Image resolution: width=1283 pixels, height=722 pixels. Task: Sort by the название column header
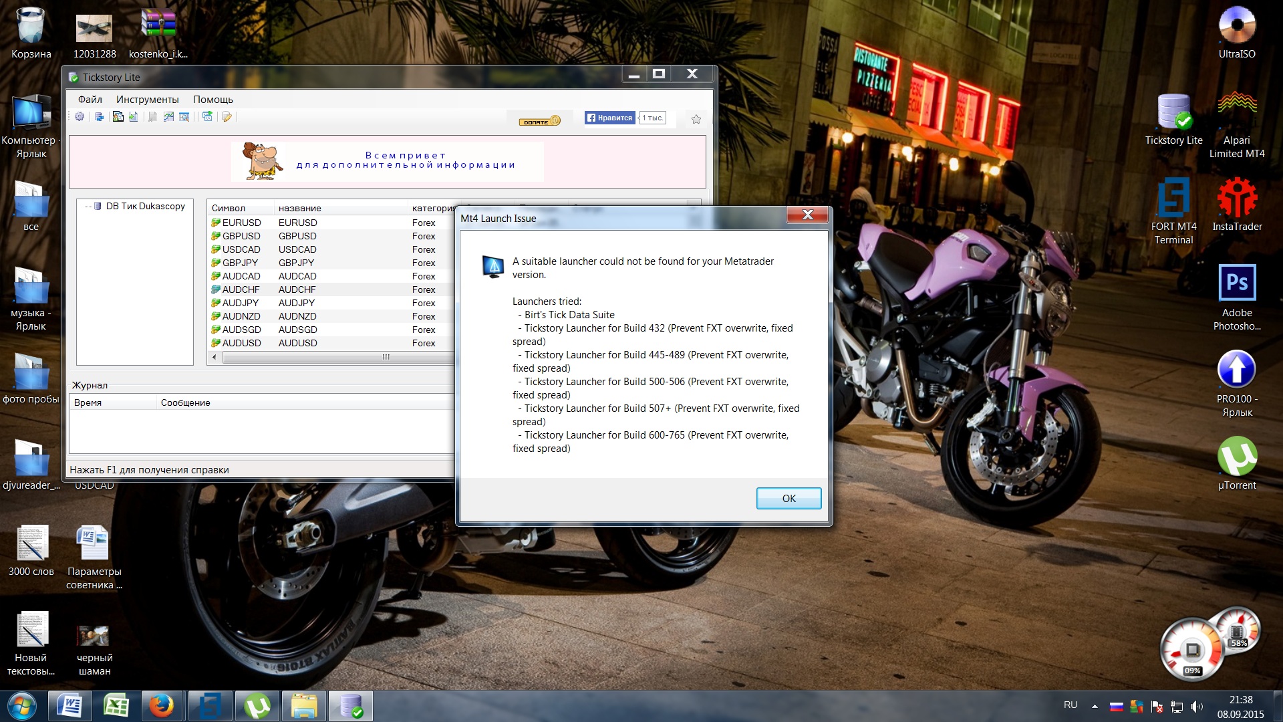pos(340,208)
